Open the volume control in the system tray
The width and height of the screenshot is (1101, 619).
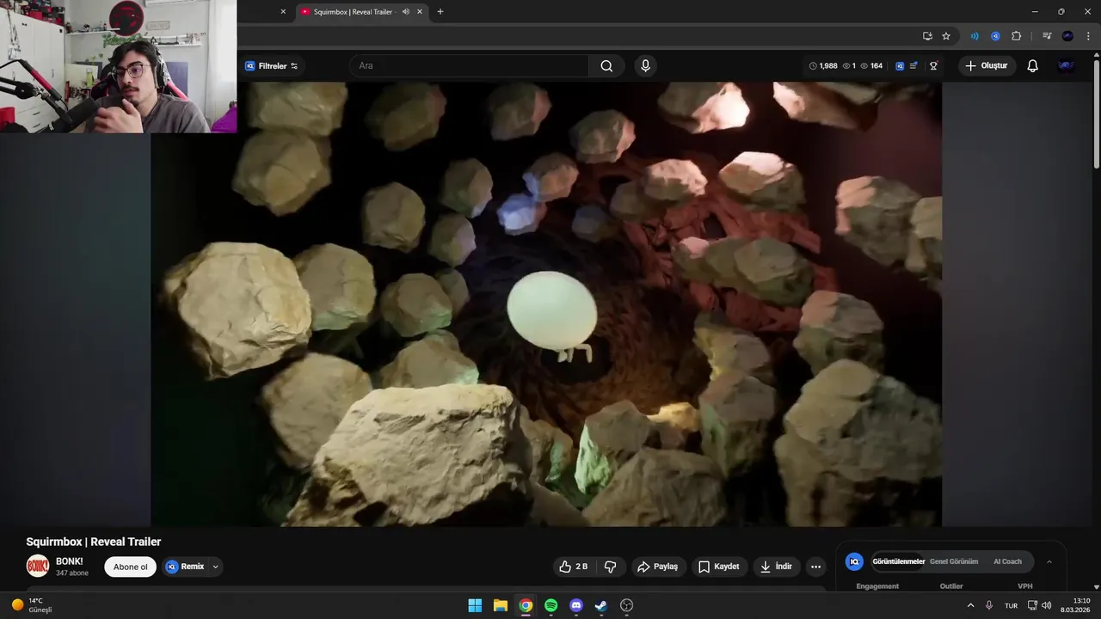point(1046,605)
